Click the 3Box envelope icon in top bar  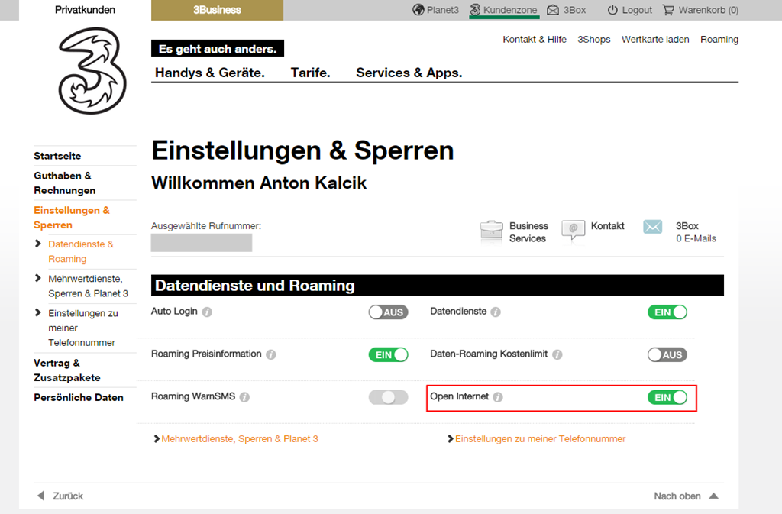point(553,10)
